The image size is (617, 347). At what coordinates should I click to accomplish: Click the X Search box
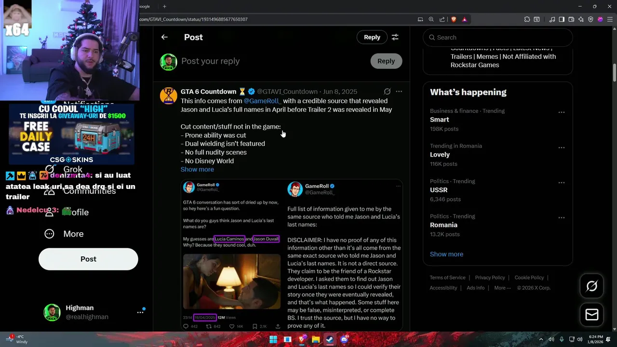tap(498, 37)
